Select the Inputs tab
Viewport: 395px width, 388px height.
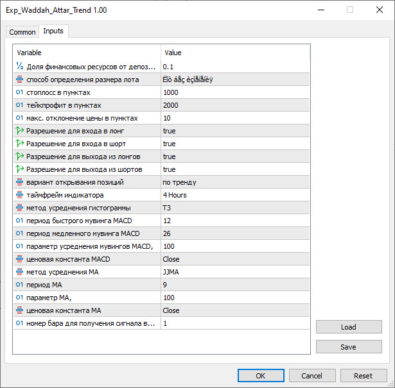pyautogui.click(x=53, y=31)
